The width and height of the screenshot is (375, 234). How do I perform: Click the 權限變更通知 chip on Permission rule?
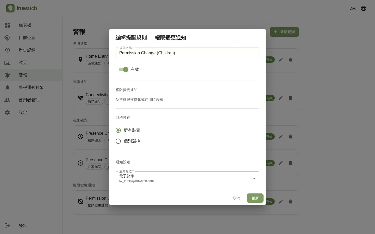[x=98, y=205]
